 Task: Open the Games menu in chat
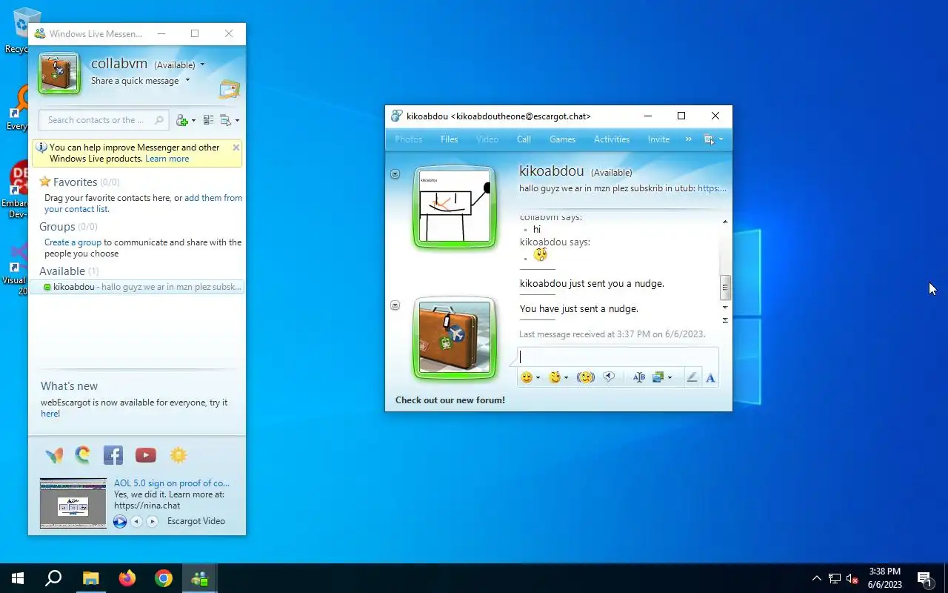point(563,139)
